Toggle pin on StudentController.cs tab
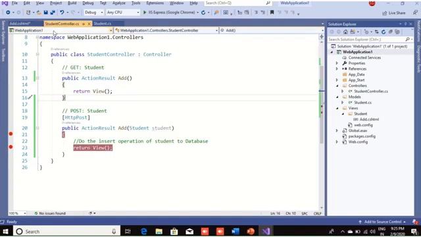The image size is (421, 237). coord(84,24)
